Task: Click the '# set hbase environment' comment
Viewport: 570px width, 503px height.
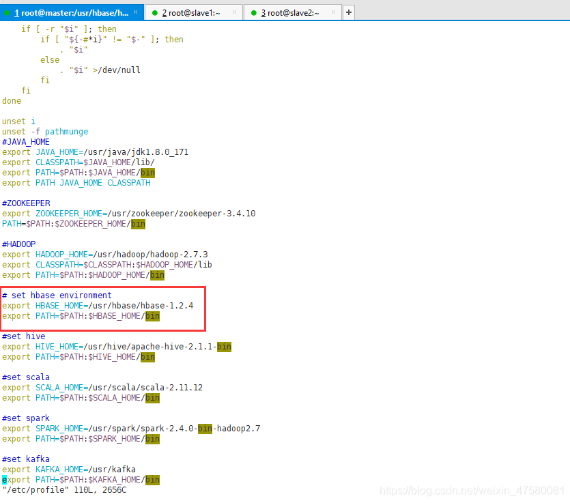Action: coord(57,296)
